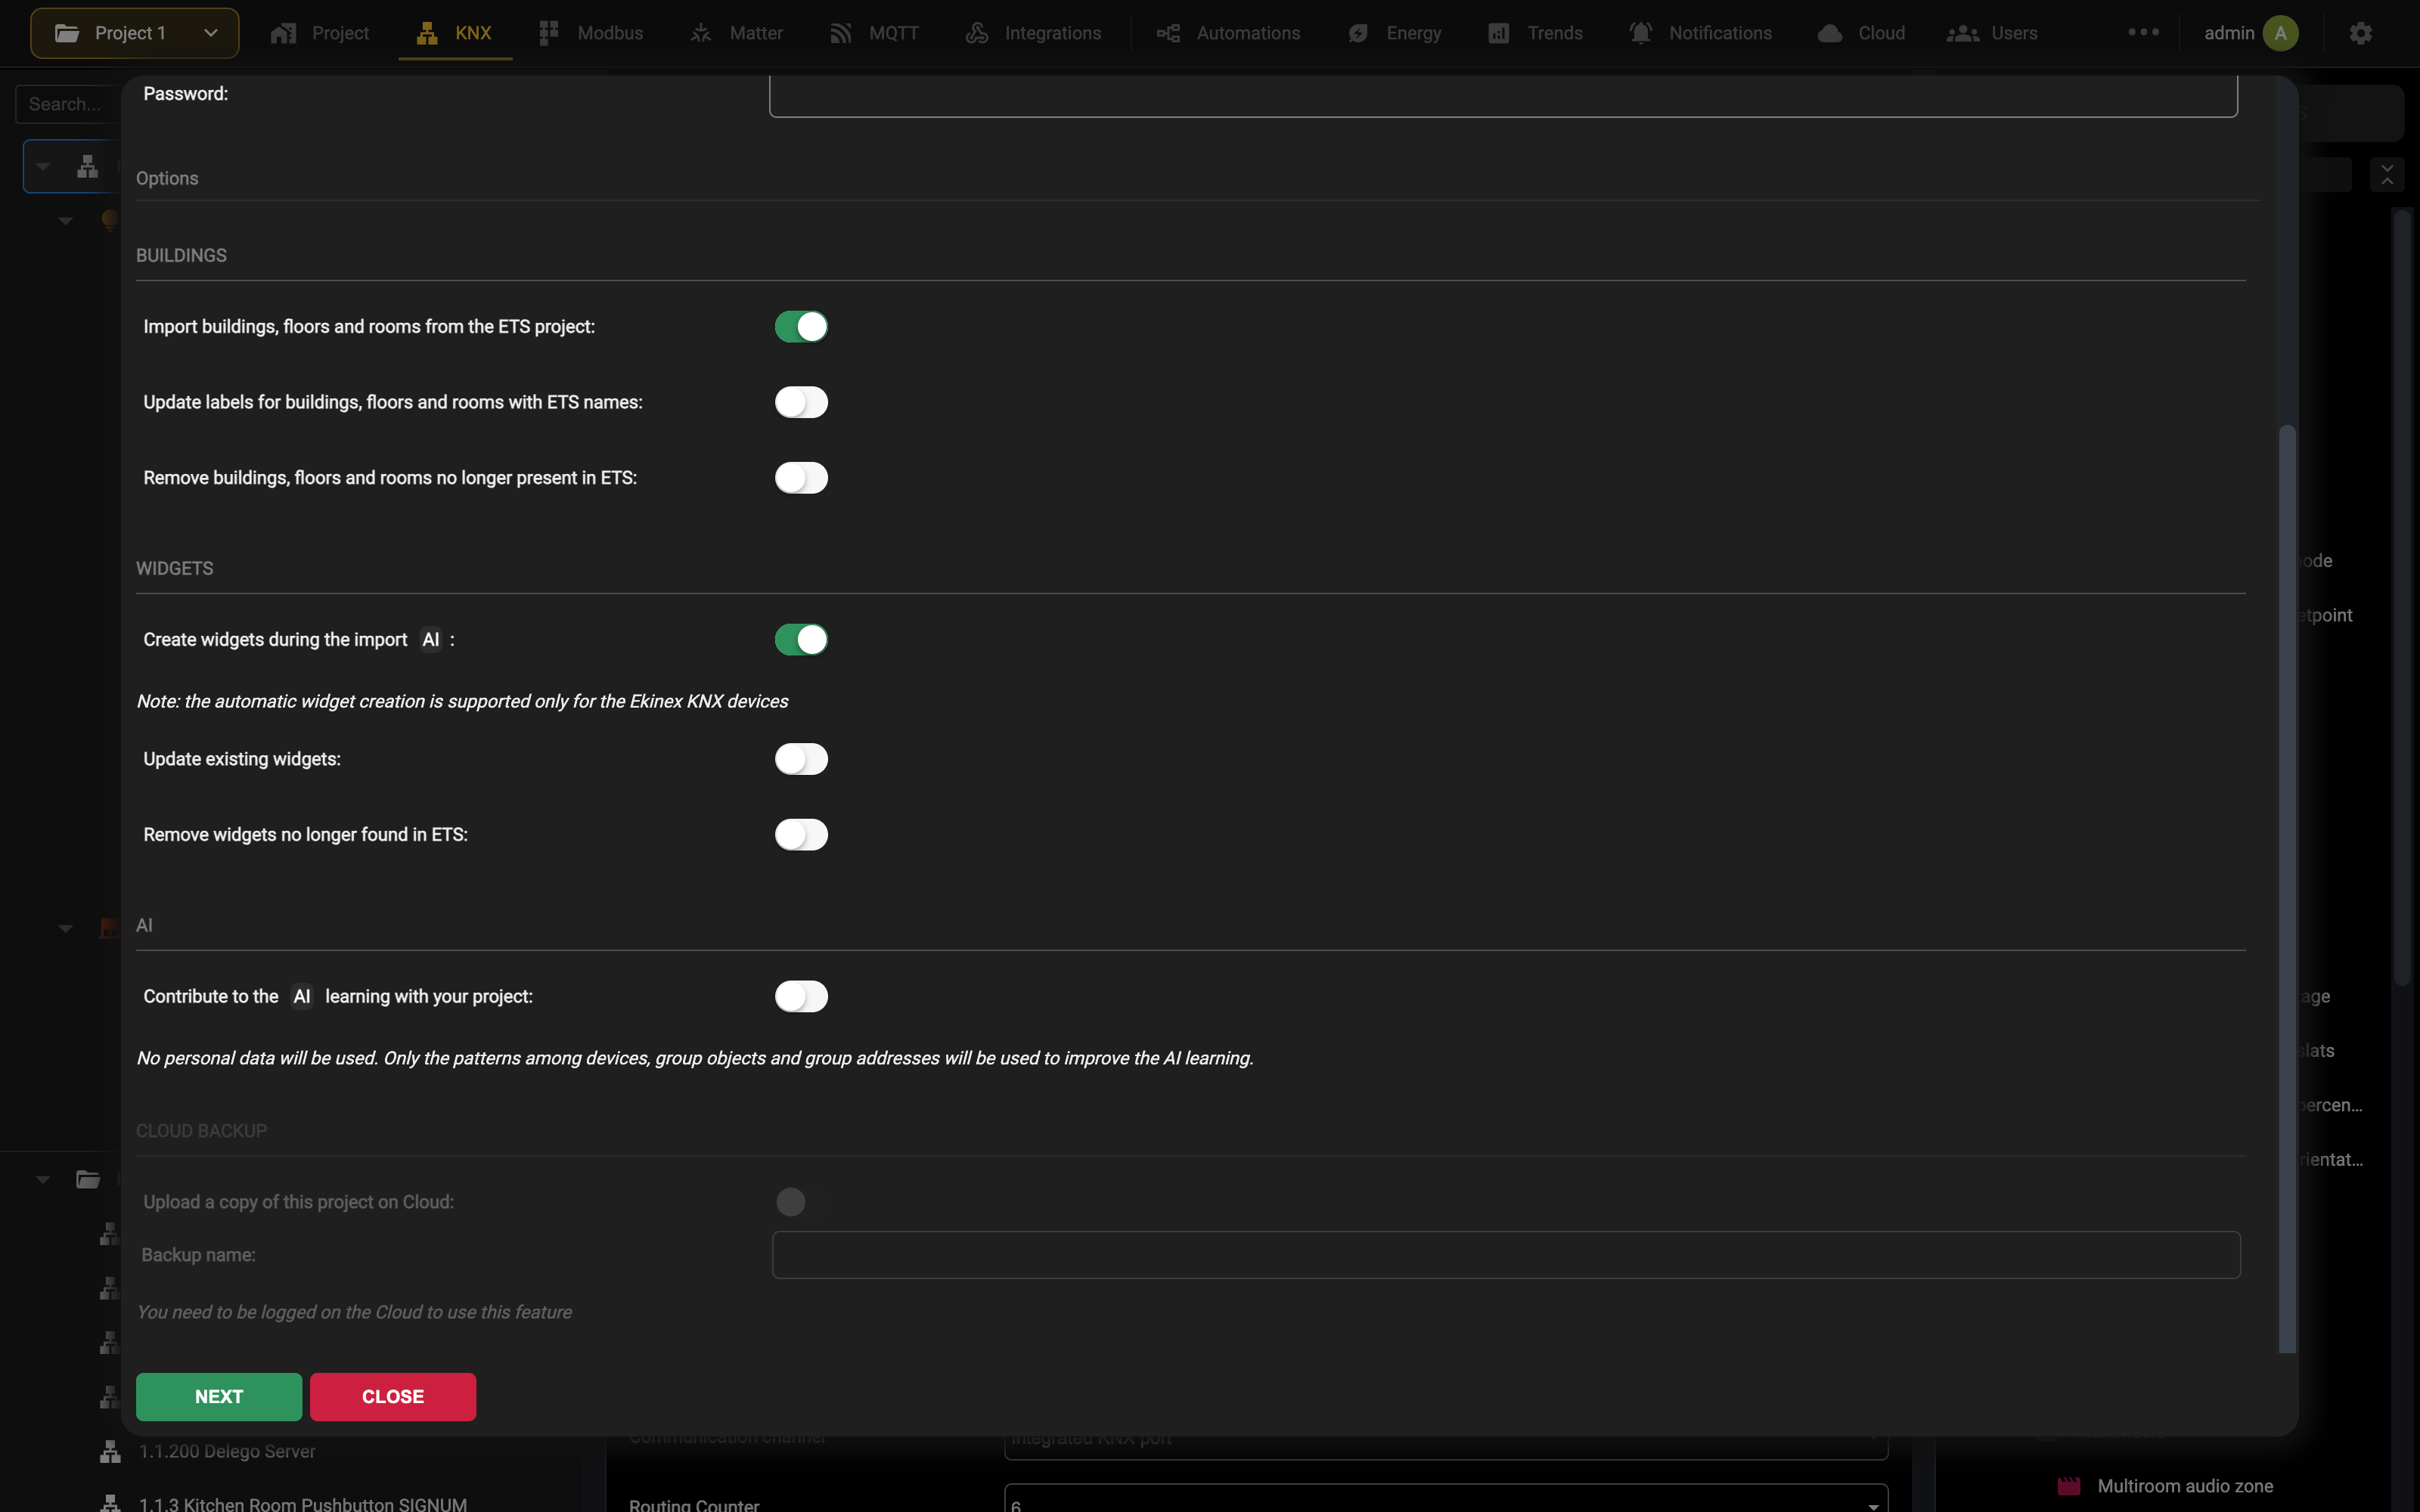Open the Project home icon tab

(x=283, y=33)
